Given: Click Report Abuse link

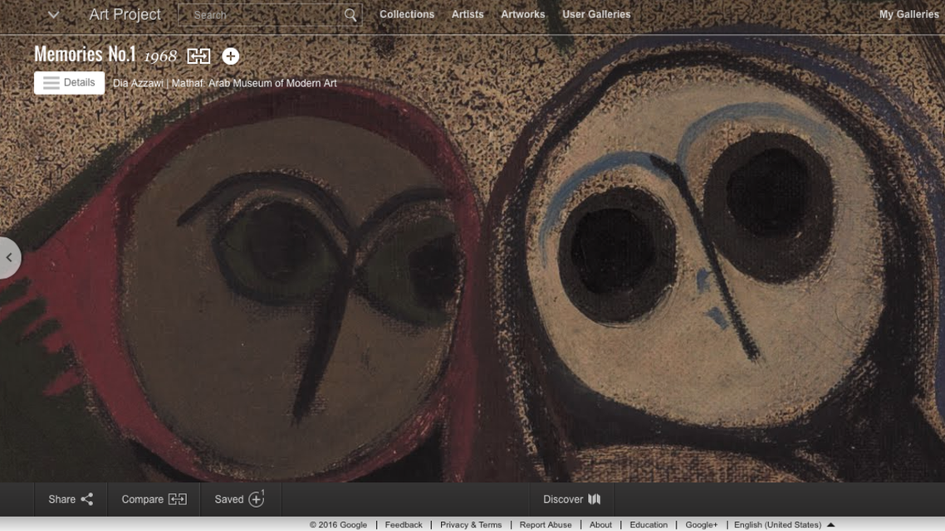Looking at the screenshot, I should coord(546,525).
